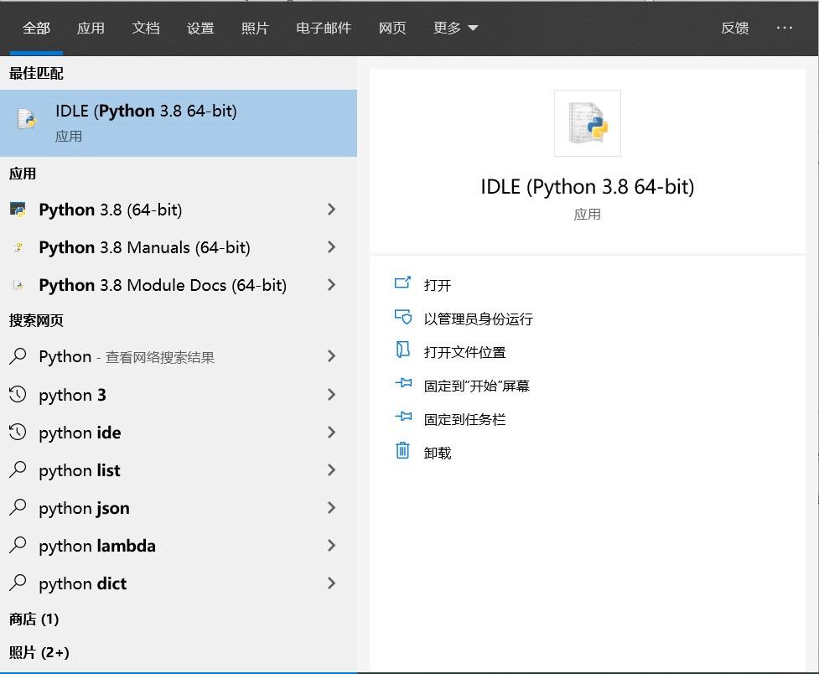The image size is (819, 674).
Task: Click the 应用 section header
Action: tap(23, 174)
